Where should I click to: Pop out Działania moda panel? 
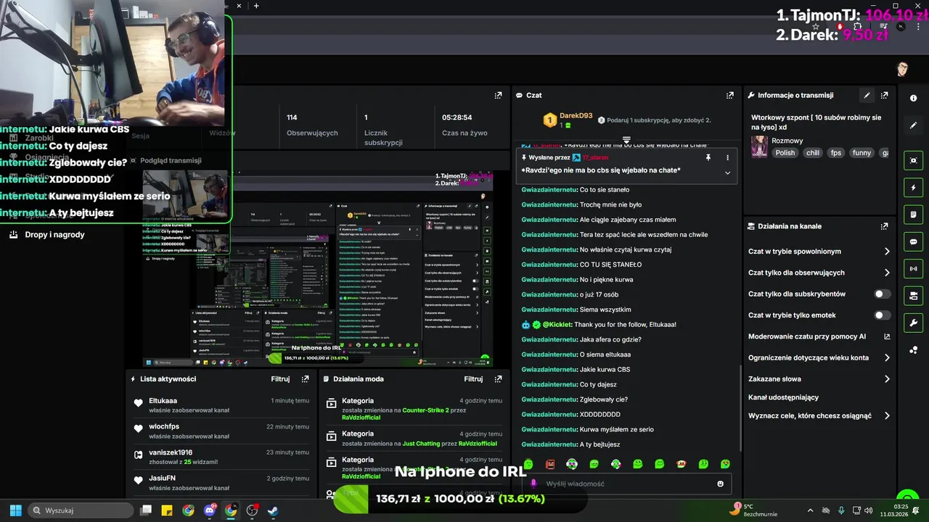point(498,379)
